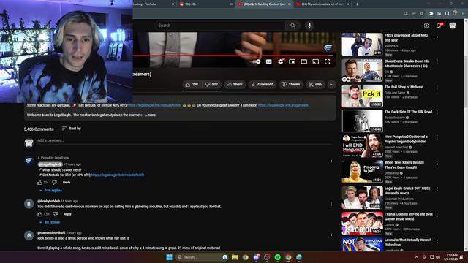Open nebulaforlife link in pinned comment
This screenshot has height=263, width=468.
coord(118,175)
